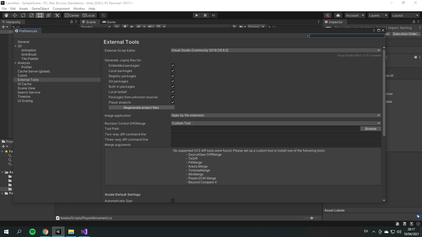Select the Scale tool
422x237 pixels.
pos(32,15)
